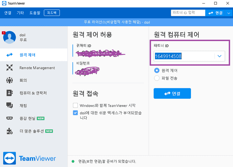233x167 pixels.
Task: Click the hidden 비밀번호 value
Action: click(x=87, y=71)
